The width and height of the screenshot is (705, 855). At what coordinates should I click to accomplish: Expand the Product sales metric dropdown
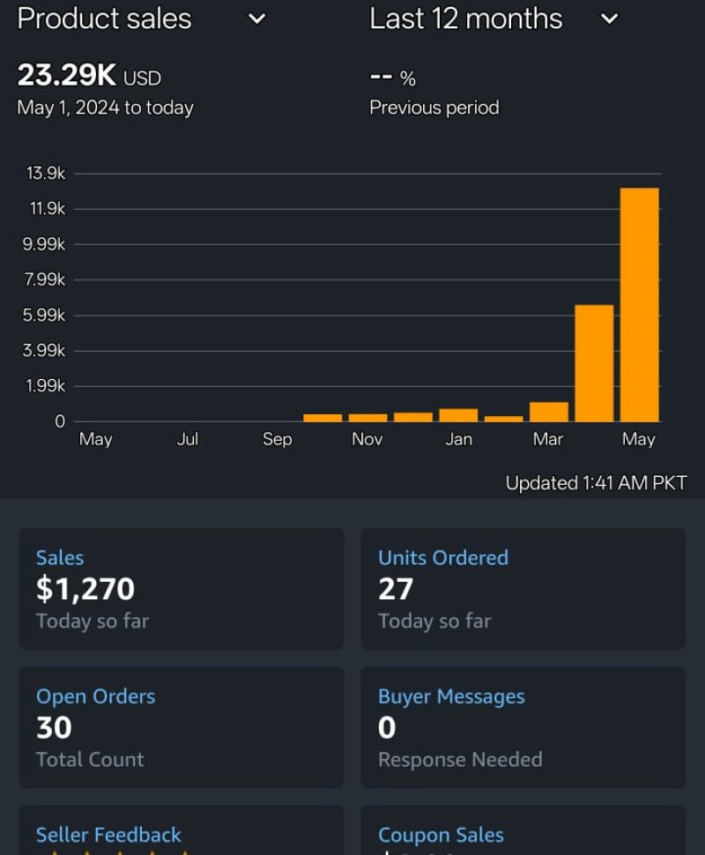pos(256,19)
